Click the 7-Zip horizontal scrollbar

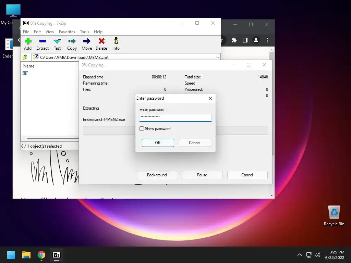click(53, 138)
